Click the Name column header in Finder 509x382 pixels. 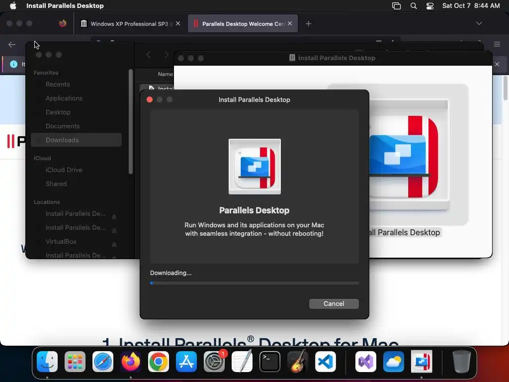point(165,75)
